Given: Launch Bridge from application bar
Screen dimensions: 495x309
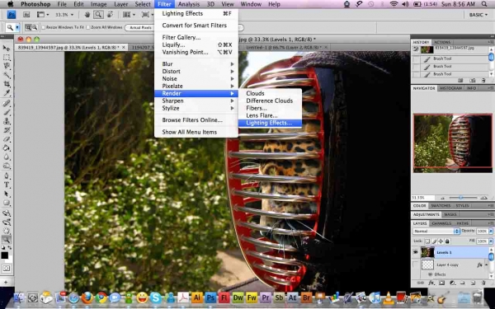Looking at the screenshot, I should tap(26, 15).
